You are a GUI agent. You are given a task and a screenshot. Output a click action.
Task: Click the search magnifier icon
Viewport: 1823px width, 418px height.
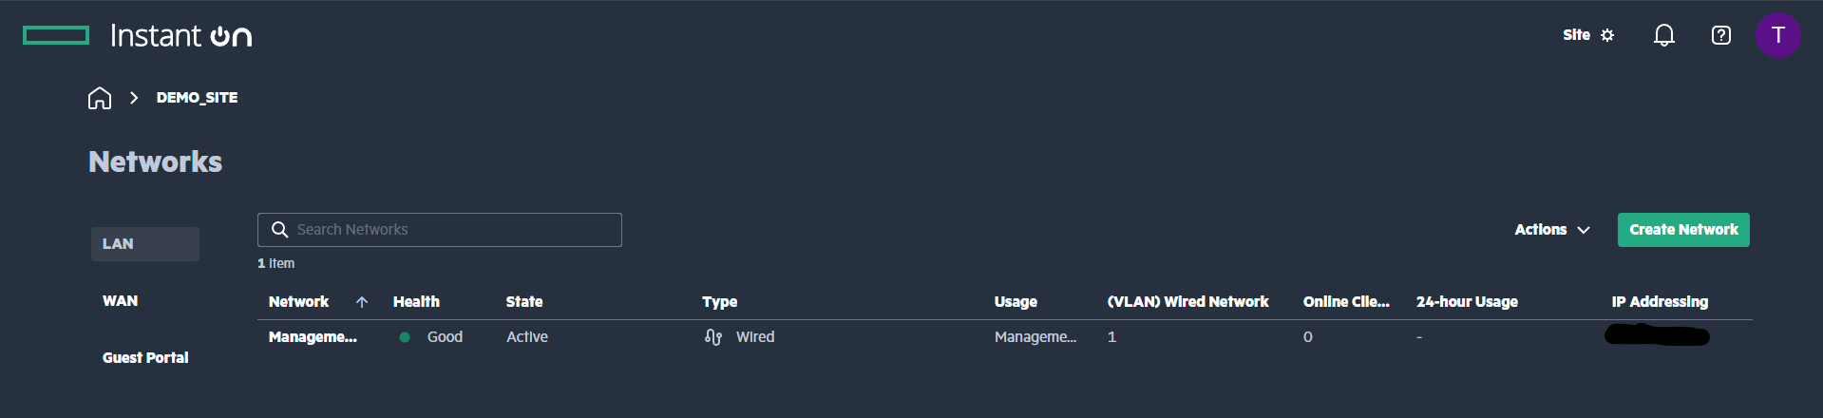(x=279, y=230)
